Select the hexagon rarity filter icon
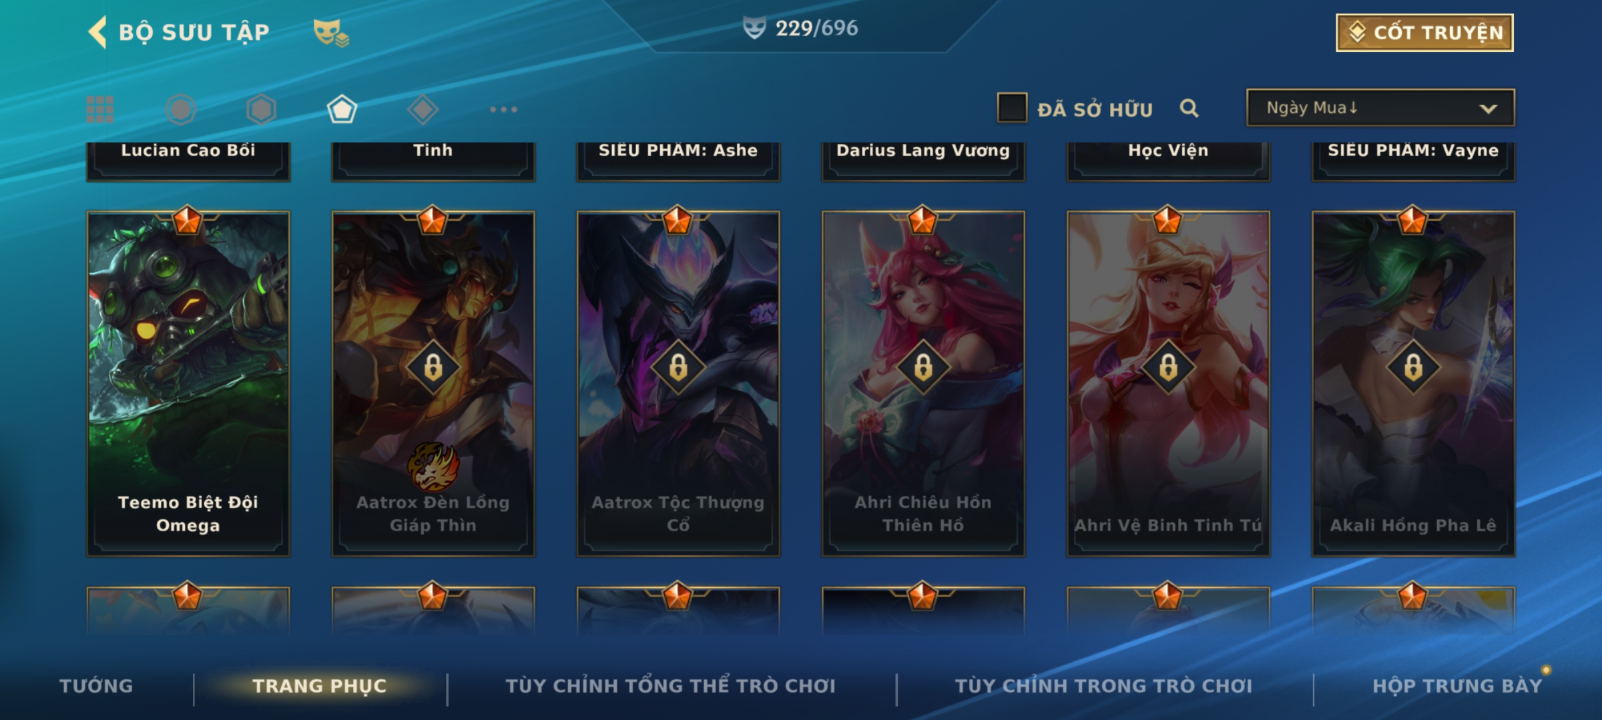 tap(261, 109)
